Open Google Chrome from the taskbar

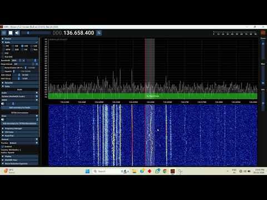[x=165, y=171]
